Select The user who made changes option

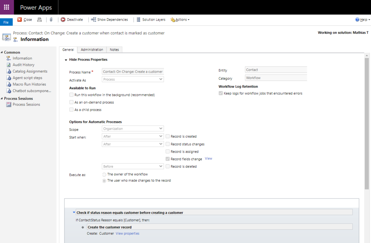[x=104, y=181]
